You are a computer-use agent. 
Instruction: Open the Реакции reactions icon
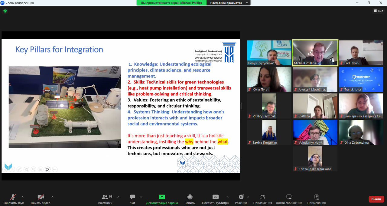(x=241, y=197)
